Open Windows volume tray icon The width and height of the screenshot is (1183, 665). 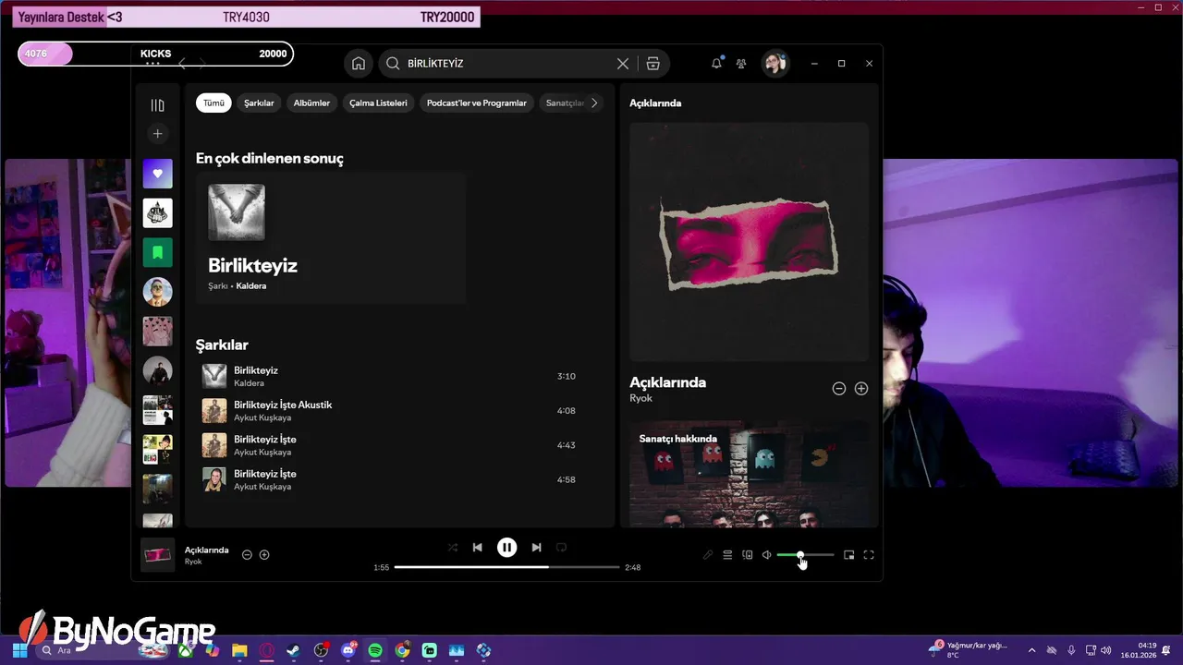tap(1106, 650)
